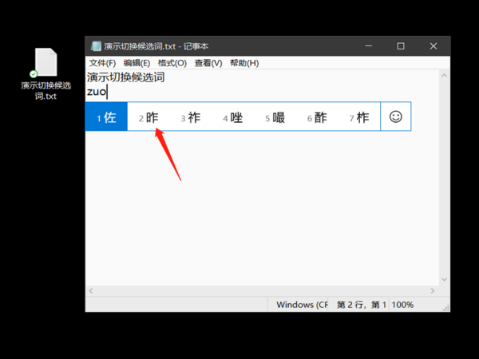Image resolution: width=479 pixels, height=359 pixels.
Task: Click the 100% zoom status entry
Action: (x=402, y=305)
